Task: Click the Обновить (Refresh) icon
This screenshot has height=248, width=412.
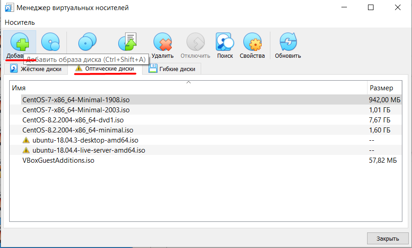Action: [x=288, y=42]
